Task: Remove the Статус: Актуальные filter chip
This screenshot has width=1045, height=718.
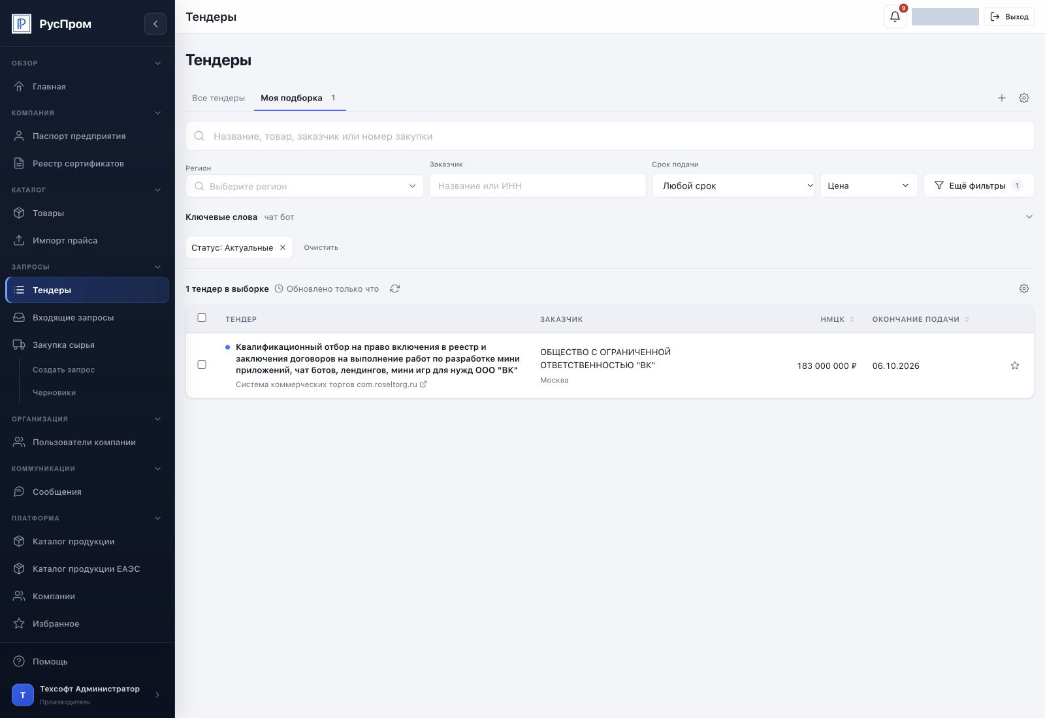Action: click(x=283, y=247)
